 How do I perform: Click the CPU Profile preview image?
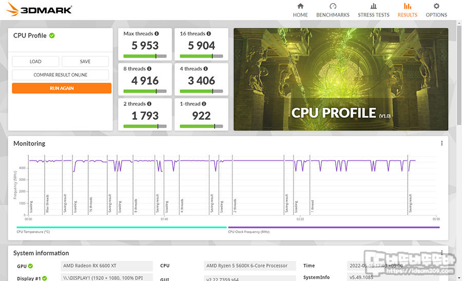pos(341,79)
